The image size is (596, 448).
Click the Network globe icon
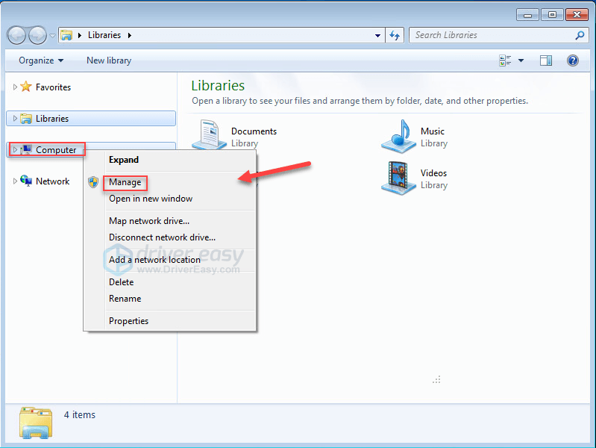pyautogui.click(x=26, y=181)
